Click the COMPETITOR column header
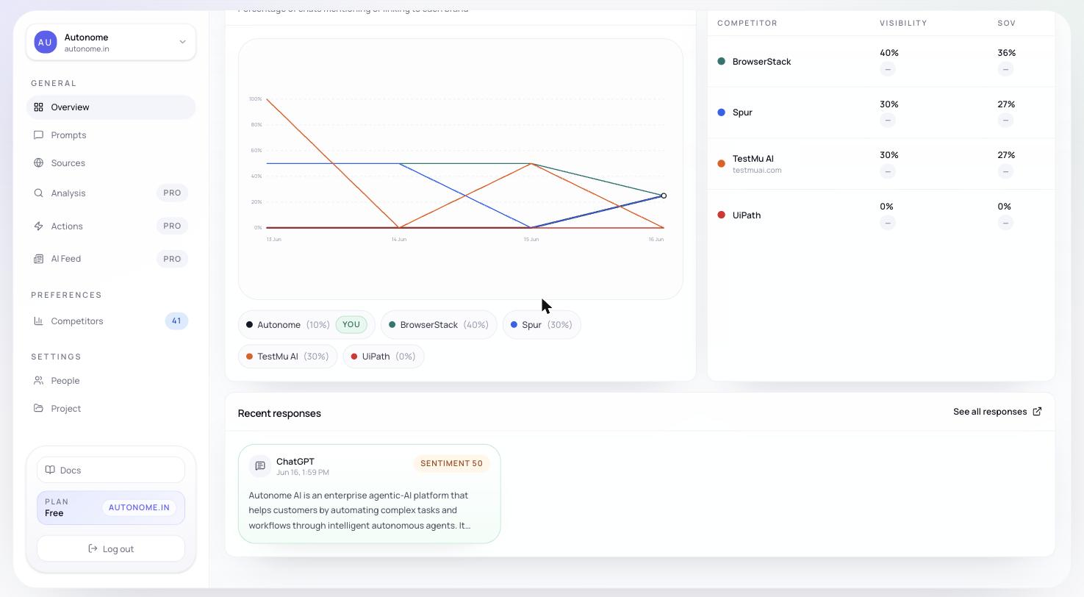The width and height of the screenshot is (1084, 597). (747, 23)
